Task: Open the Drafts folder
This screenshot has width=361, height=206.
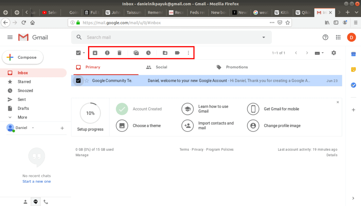Action: coord(23,108)
